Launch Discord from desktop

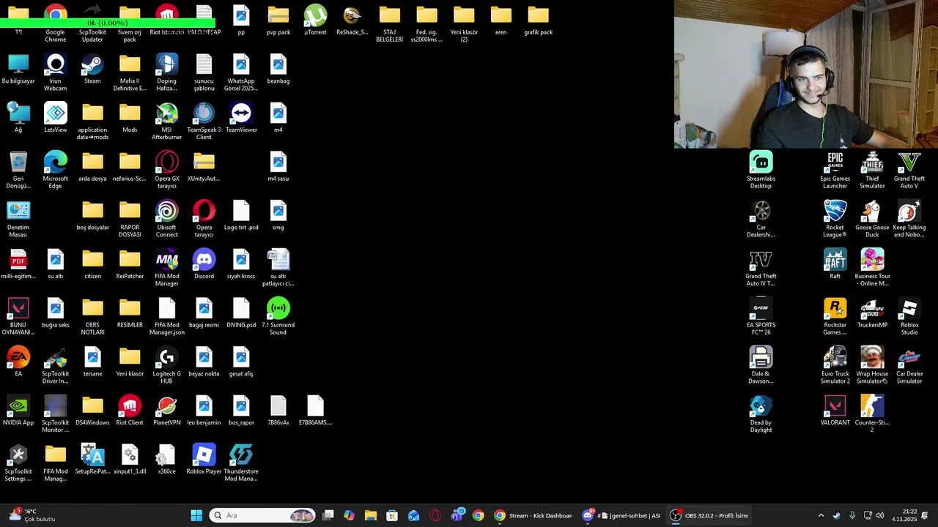[204, 265]
